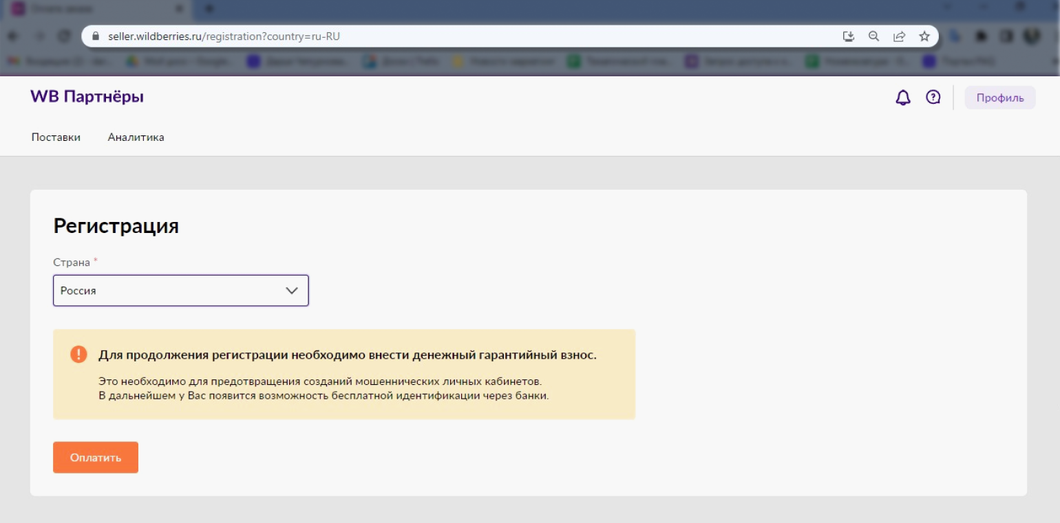The height and width of the screenshot is (523, 1060).
Task: Go back with the browser back arrow
Action: [x=14, y=36]
